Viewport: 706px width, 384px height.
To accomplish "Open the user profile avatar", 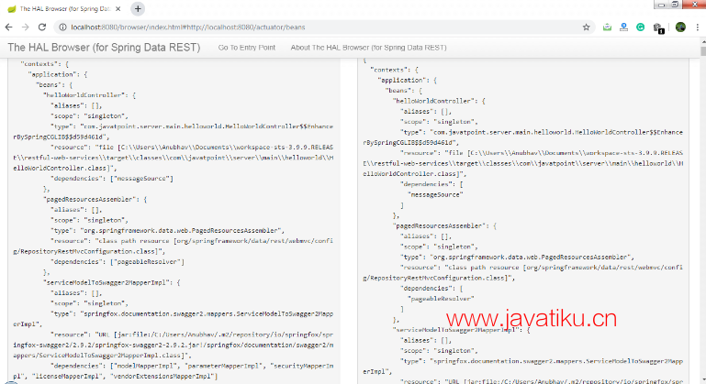I will (x=680, y=27).
